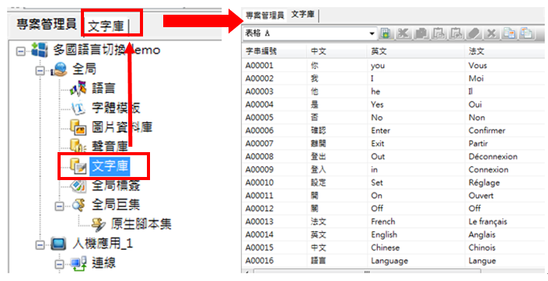Click the X delete icon in toolbar
Viewport: 548px width, 281px height.
pos(491,33)
